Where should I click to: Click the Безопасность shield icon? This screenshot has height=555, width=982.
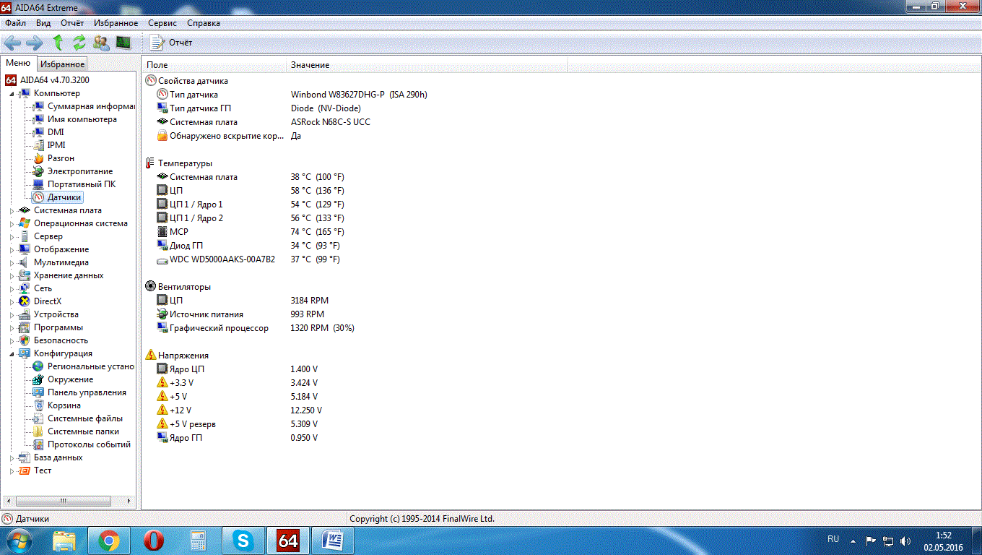[25, 340]
